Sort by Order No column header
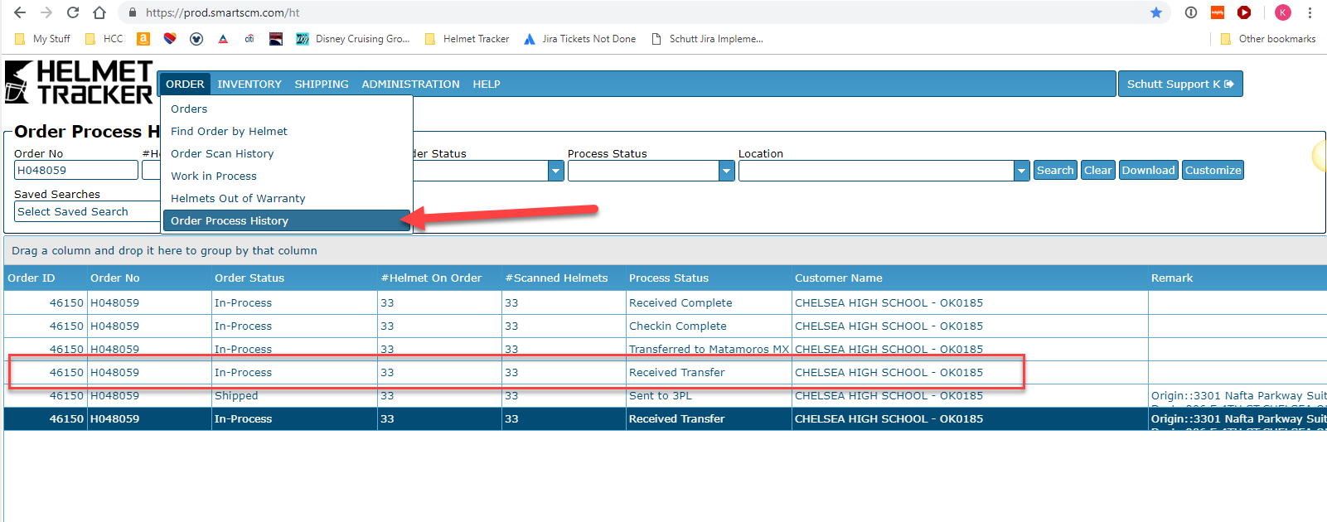1327x522 pixels. 149,278
